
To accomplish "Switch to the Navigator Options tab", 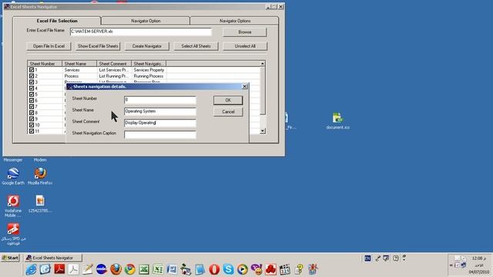I will (235, 21).
